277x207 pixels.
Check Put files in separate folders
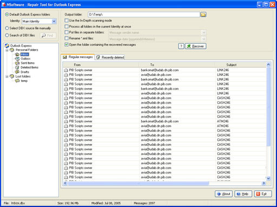[67, 33]
